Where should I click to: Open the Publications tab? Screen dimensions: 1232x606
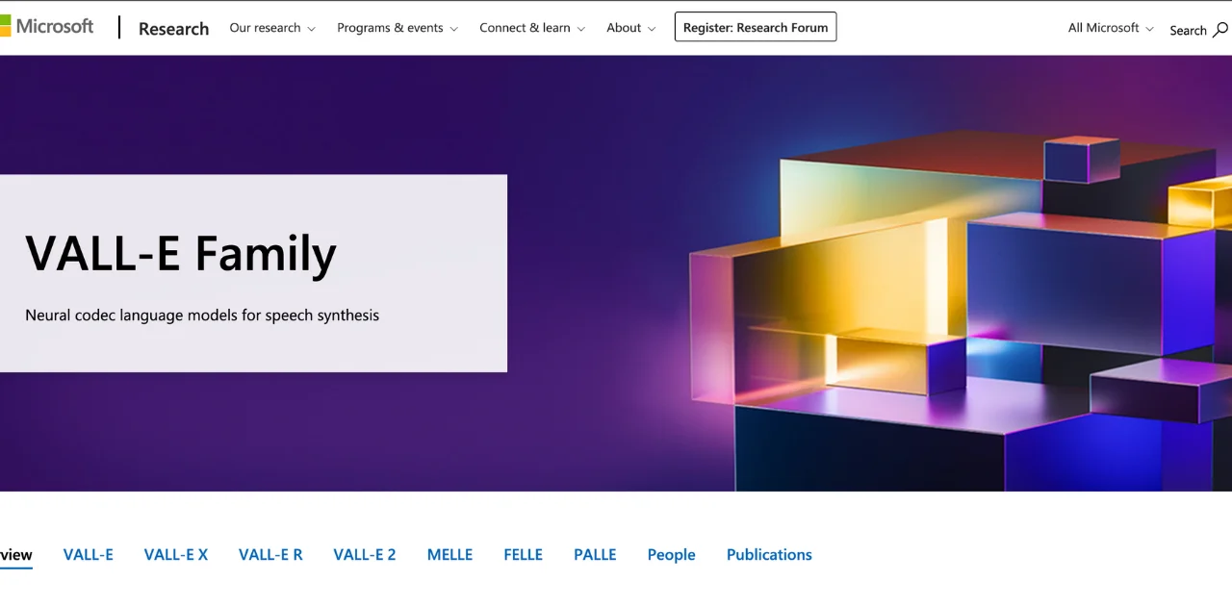769,555
